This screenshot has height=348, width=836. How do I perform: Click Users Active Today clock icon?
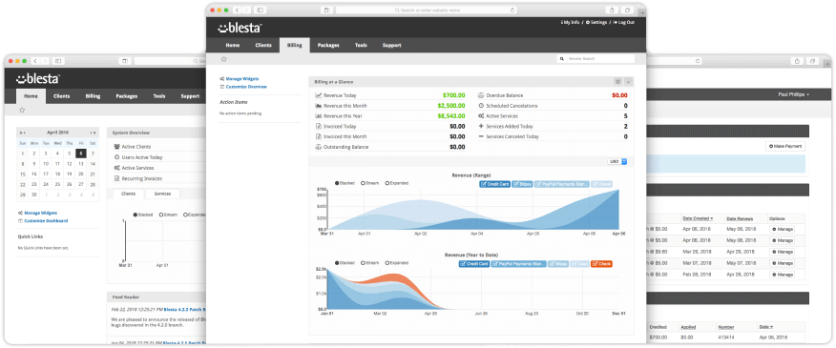pos(116,157)
